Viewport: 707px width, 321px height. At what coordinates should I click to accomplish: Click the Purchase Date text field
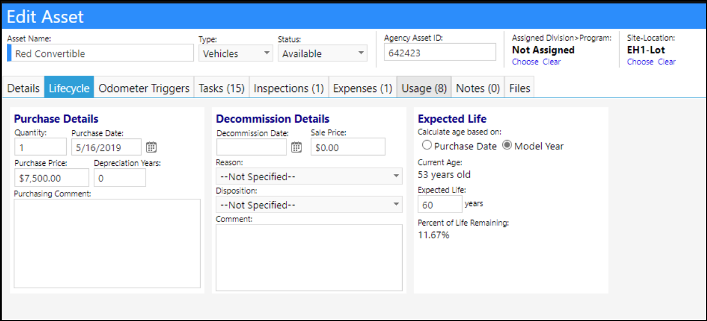click(x=106, y=147)
